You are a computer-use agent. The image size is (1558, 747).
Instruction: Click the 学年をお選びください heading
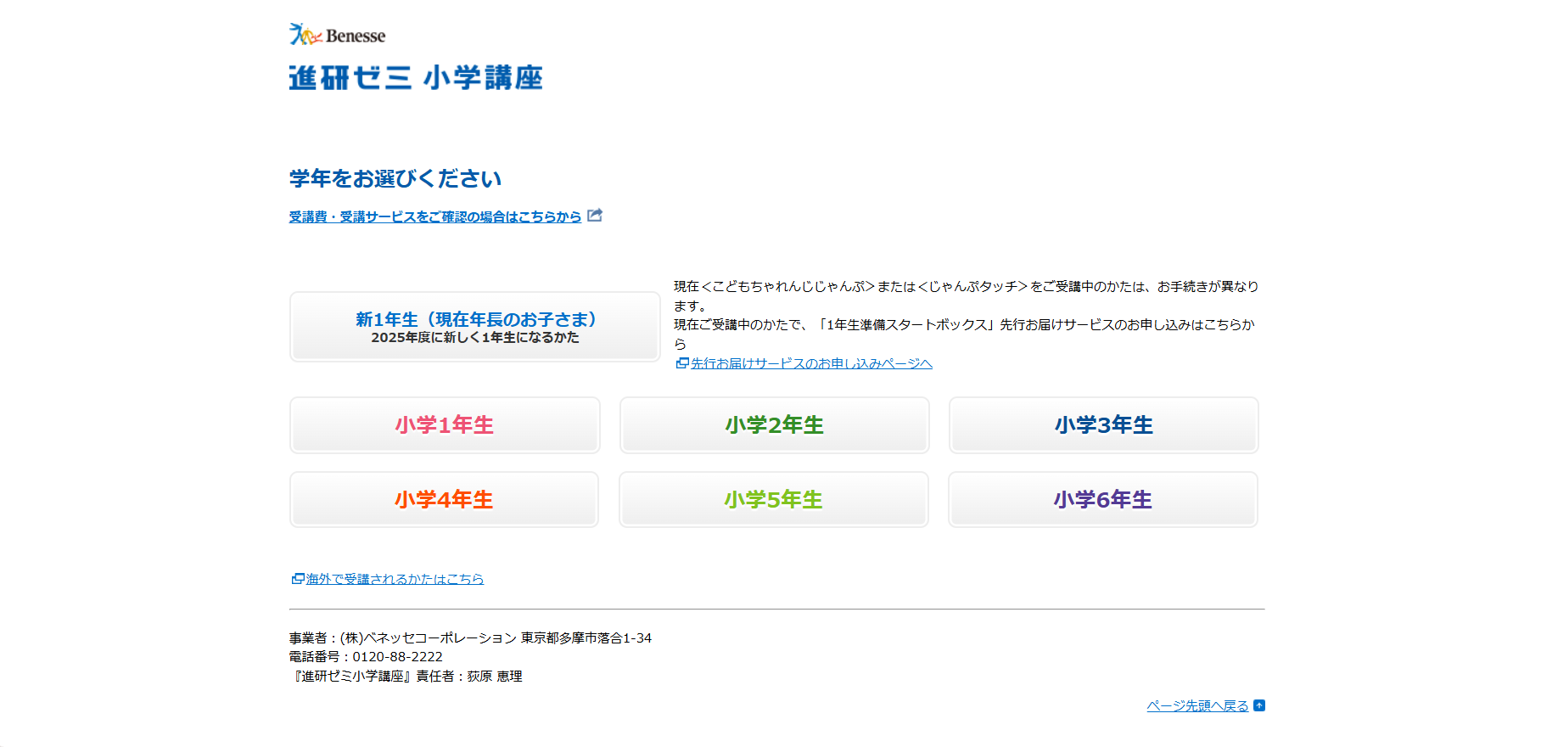pos(395,178)
